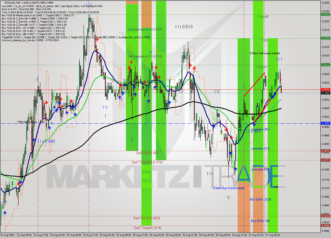Select the 'I I I 0.488' wave label
The width and height of the screenshot is (331, 238).
click(x=46, y=142)
